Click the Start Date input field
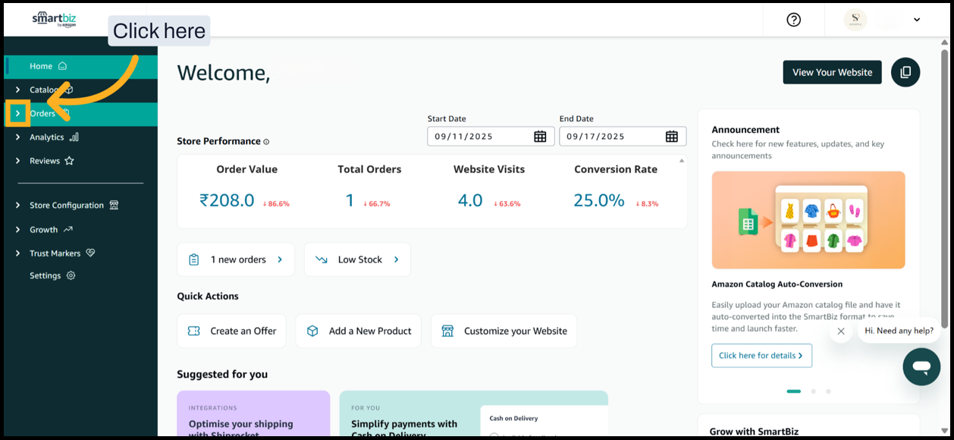The width and height of the screenshot is (954, 440). [479, 137]
